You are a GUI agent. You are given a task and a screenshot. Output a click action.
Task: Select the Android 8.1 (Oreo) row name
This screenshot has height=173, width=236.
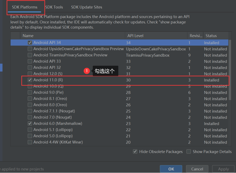tap(50, 99)
